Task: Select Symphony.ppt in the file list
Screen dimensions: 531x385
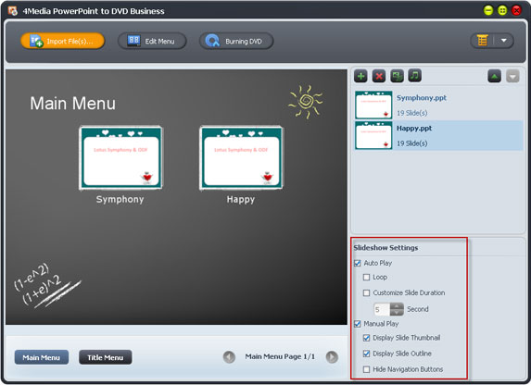Action: click(438, 105)
